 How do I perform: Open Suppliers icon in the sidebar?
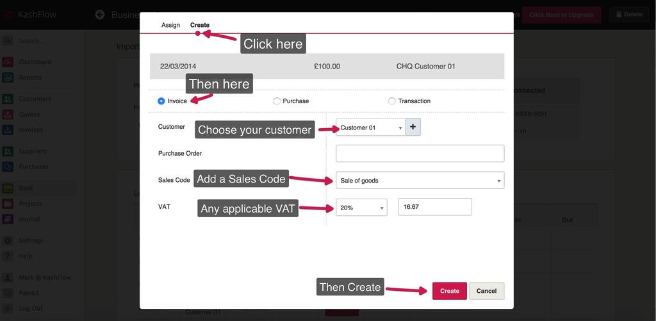click(8, 152)
